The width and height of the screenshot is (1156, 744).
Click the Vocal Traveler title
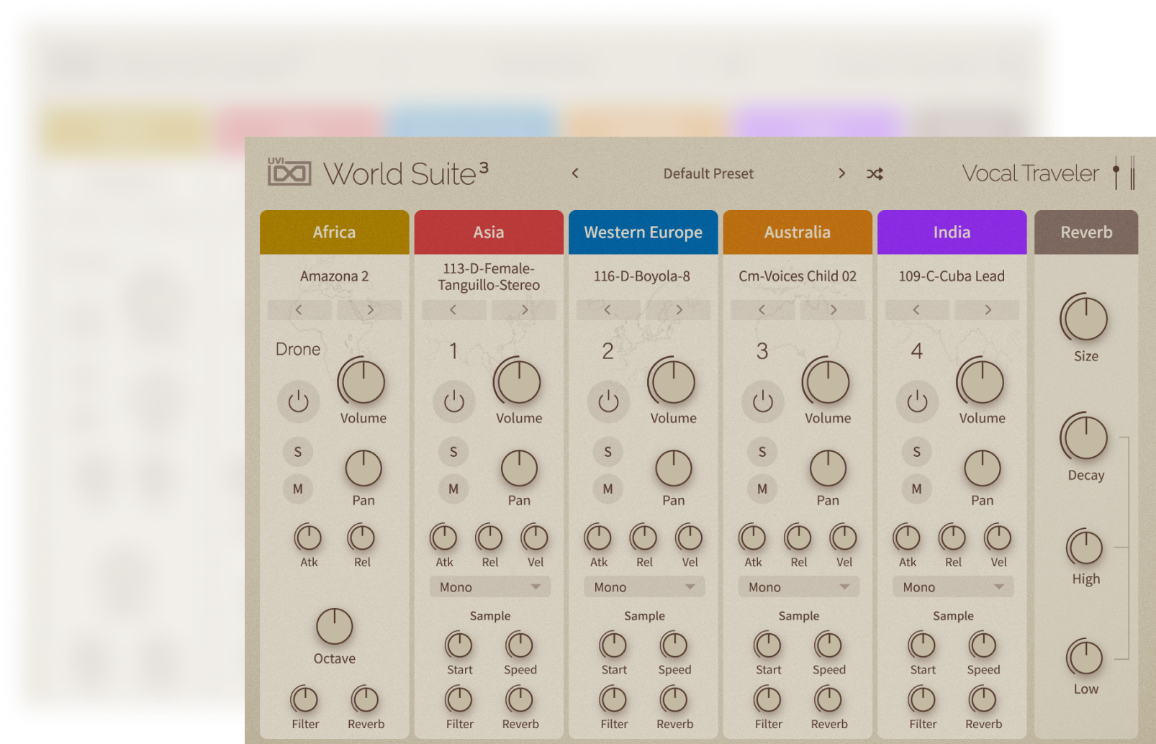click(x=1031, y=173)
